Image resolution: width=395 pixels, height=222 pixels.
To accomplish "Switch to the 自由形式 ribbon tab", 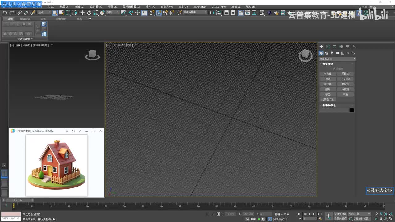I will pyautogui.click(x=25, y=19).
